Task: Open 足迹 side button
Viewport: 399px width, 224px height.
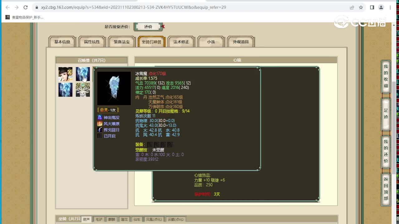Action: (386, 114)
